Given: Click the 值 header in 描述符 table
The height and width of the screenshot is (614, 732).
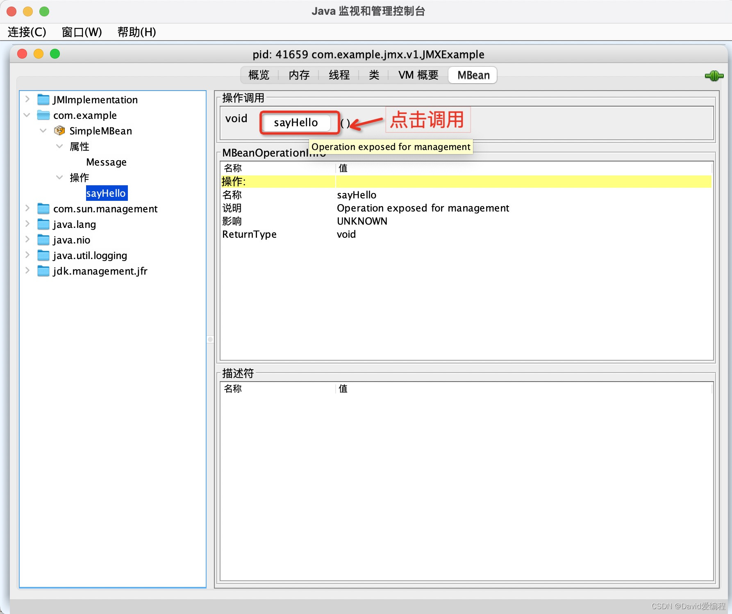Looking at the screenshot, I should tap(524, 389).
